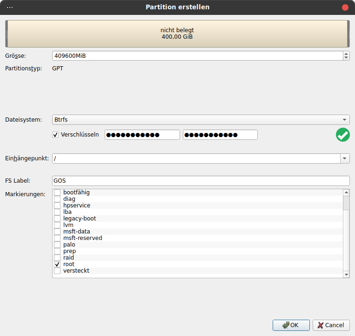Tick the lvm flag checkbox
Viewport: 355px width, 336px height.
pyautogui.click(x=57, y=225)
